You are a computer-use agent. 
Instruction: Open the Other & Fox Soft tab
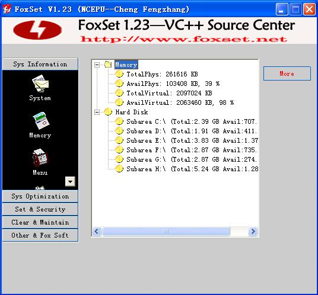click(40, 235)
